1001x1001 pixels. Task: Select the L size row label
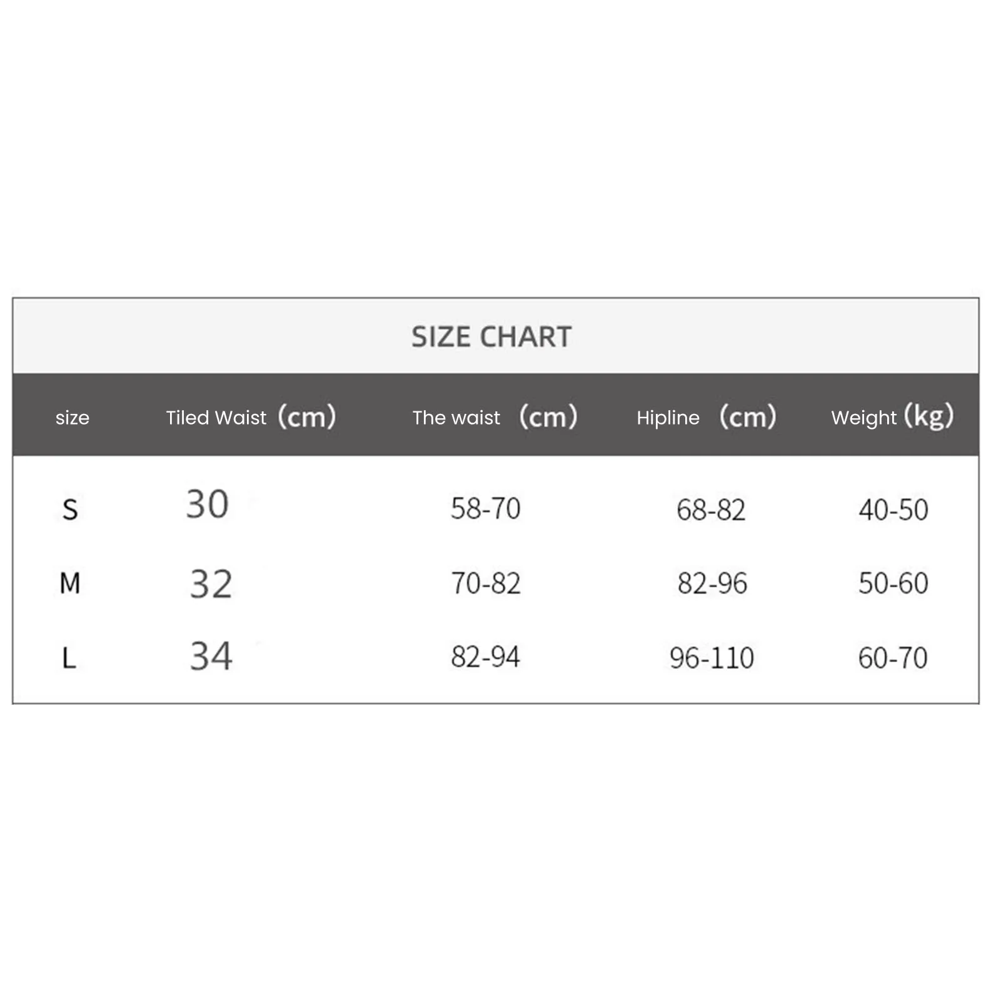[x=69, y=658]
